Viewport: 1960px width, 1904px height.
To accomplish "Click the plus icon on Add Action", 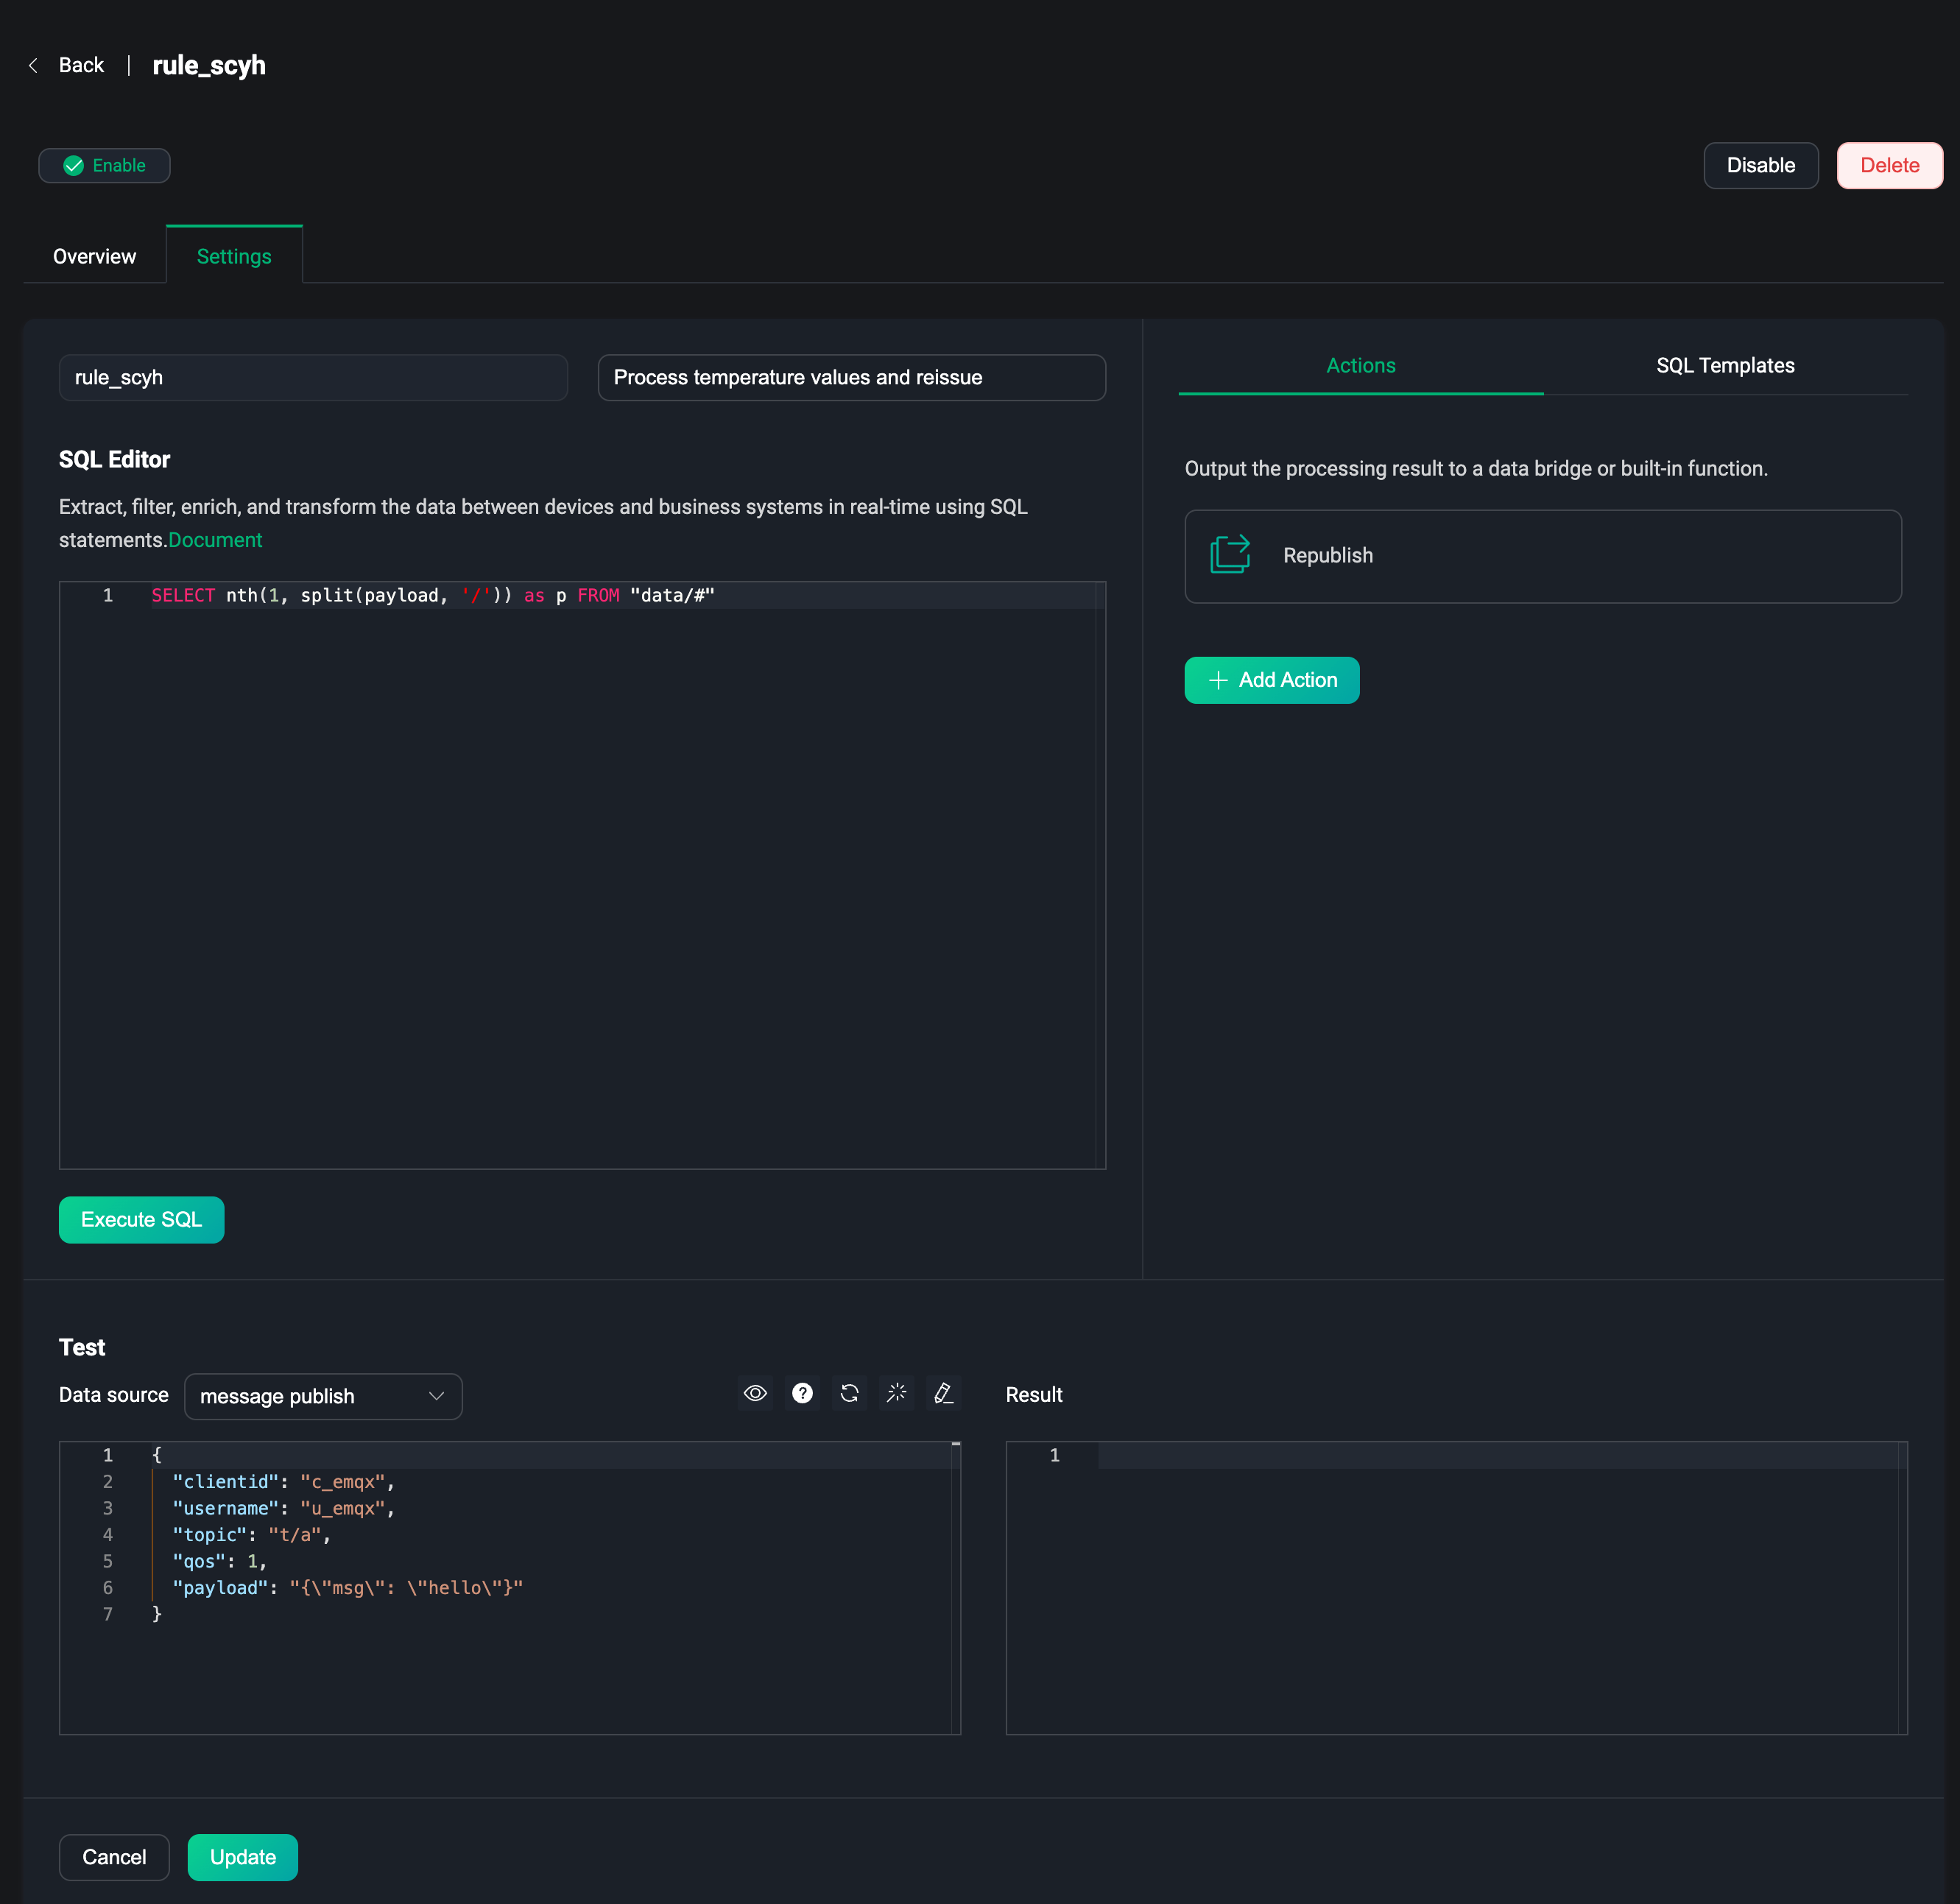I will [x=1218, y=680].
